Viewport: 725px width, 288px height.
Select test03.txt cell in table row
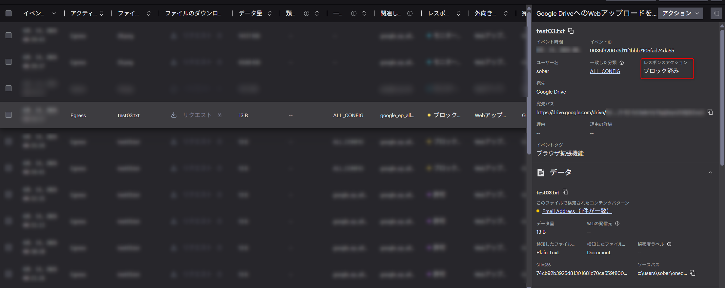click(x=129, y=115)
